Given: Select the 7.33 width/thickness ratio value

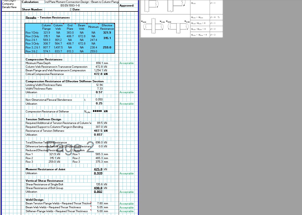Looking at the screenshot, I should [100, 89].
